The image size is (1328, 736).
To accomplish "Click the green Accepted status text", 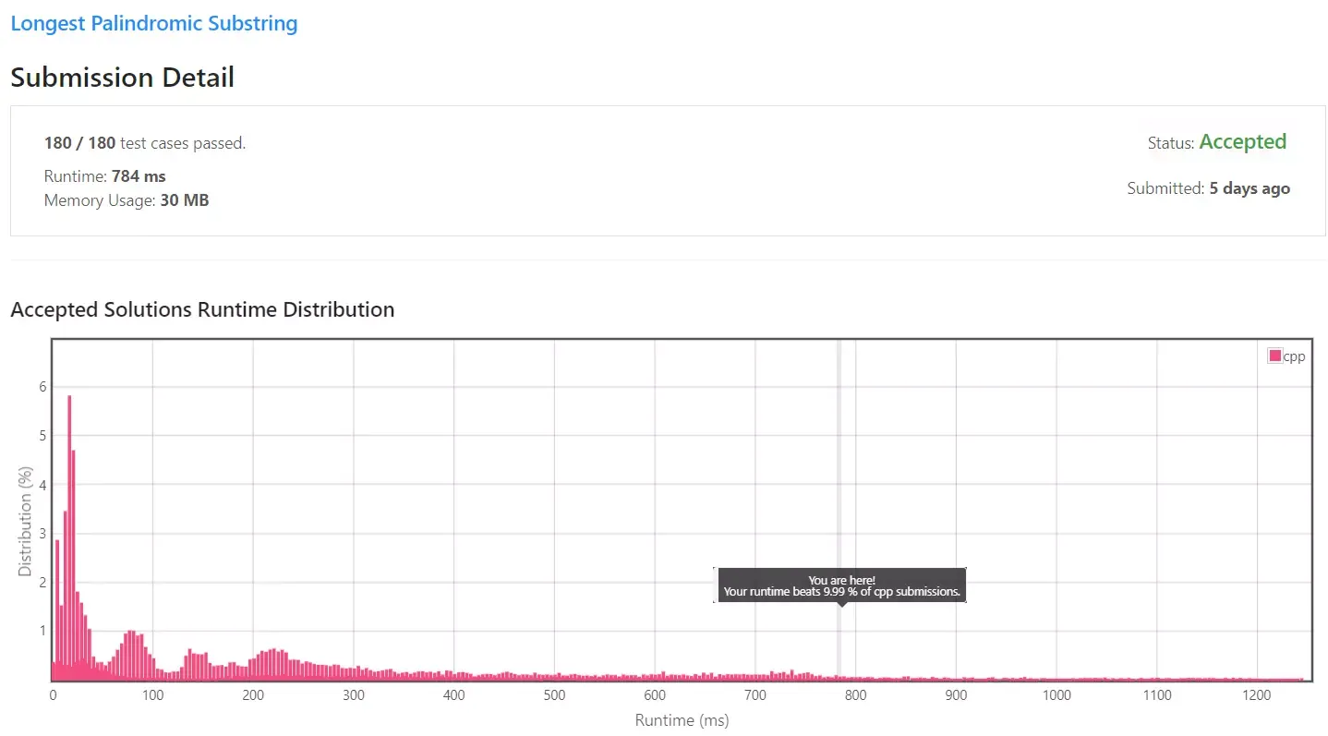I will [x=1242, y=142].
